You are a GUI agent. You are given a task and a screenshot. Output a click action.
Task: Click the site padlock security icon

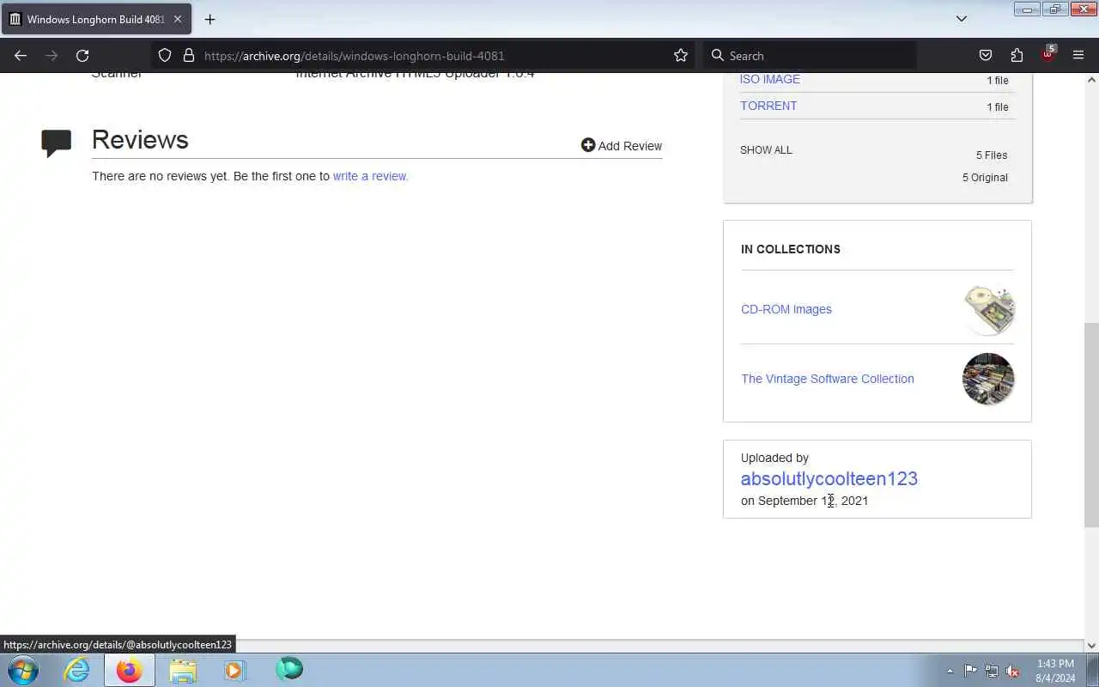[x=189, y=55]
